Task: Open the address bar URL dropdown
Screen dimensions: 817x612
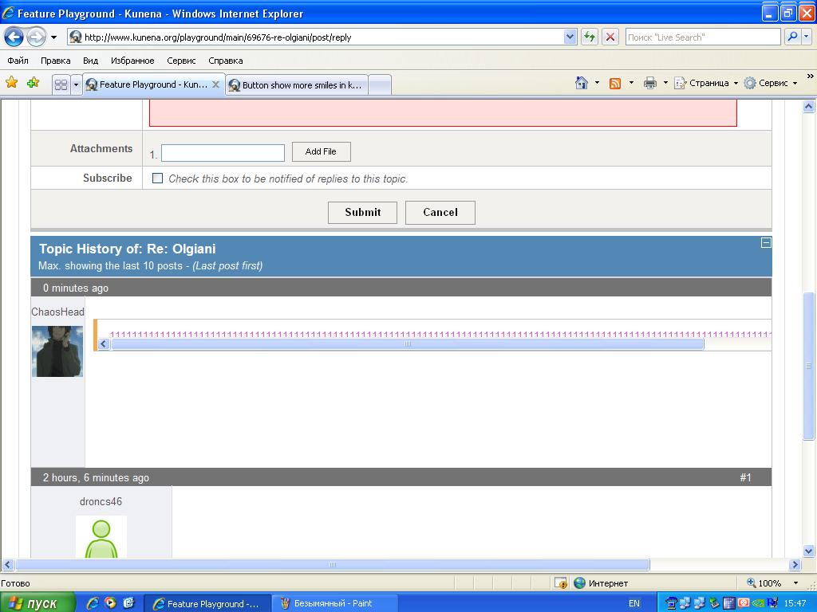Action: [x=570, y=37]
